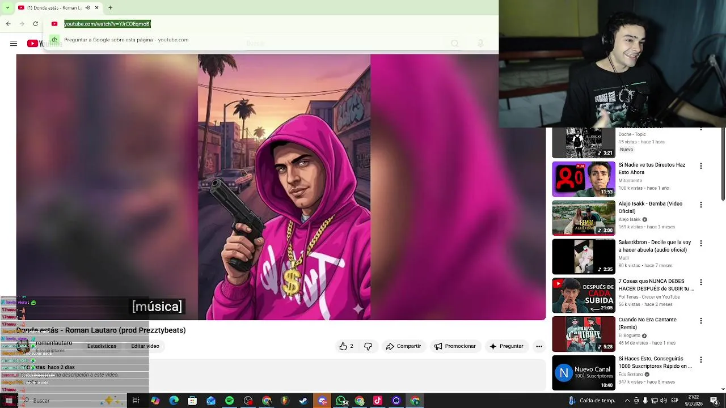Screen dimensions: 726x408
Task: Open Discord from the taskbar
Action: coord(322,401)
